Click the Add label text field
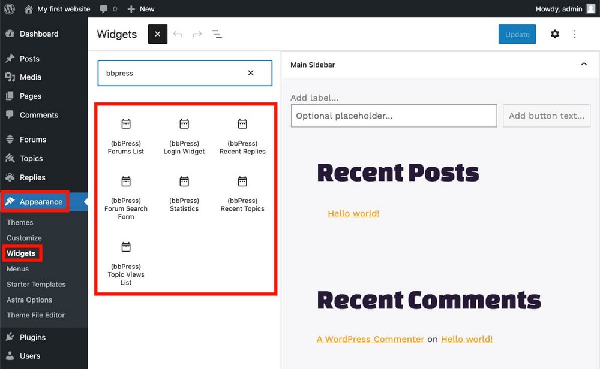The width and height of the screenshot is (600, 369). point(314,98)
